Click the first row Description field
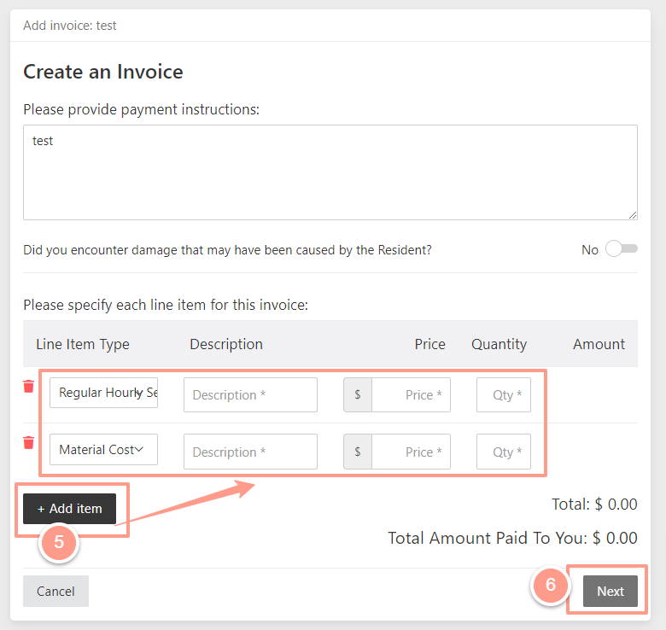 [250, 394]
